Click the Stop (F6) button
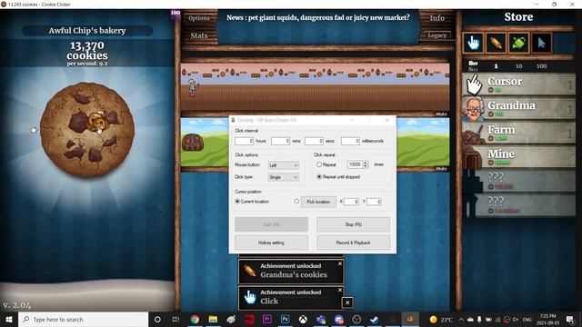 (x=353, y=224)
